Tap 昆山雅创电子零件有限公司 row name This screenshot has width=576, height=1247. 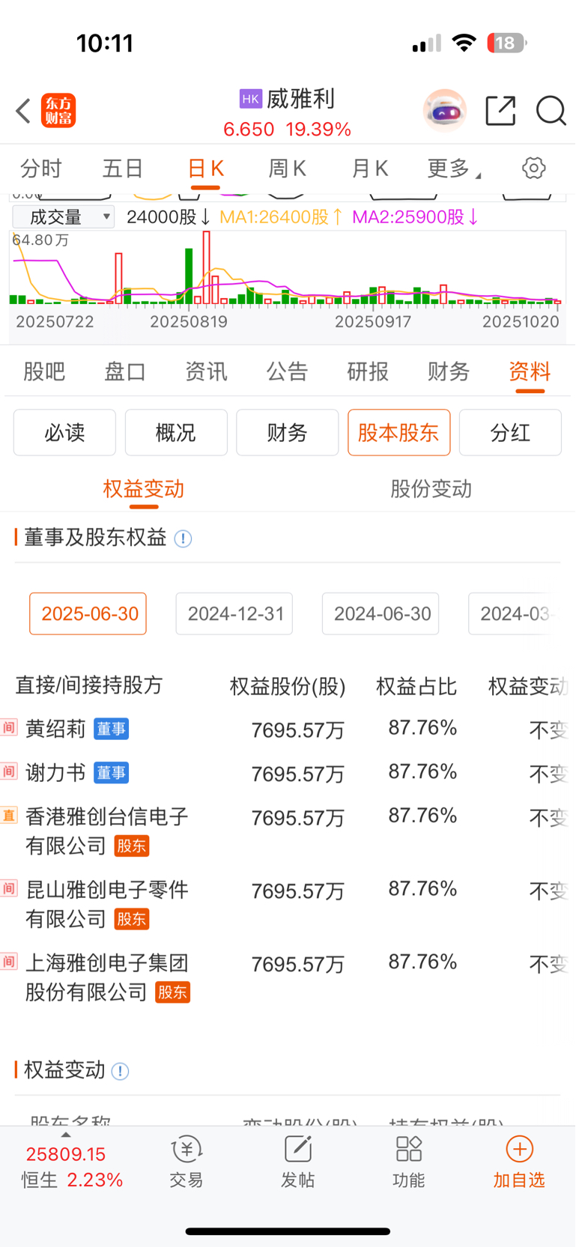point(106,904)
